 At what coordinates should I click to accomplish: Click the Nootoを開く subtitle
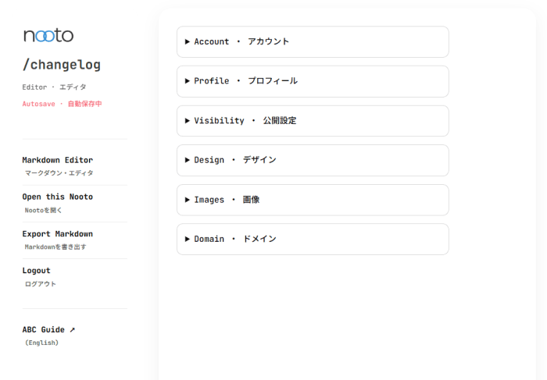pos(43,210)
